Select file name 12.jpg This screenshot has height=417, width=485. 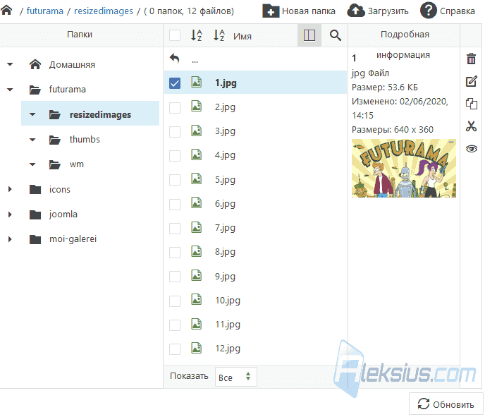[228, 349]
